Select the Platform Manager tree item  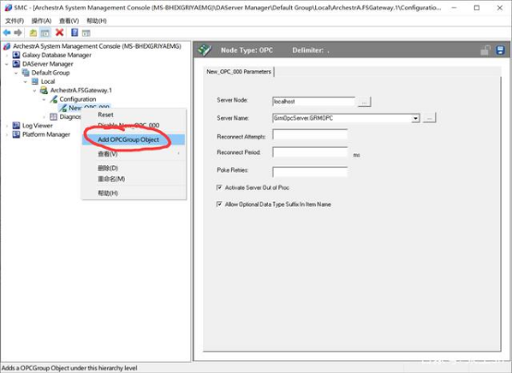coord(46,135)
